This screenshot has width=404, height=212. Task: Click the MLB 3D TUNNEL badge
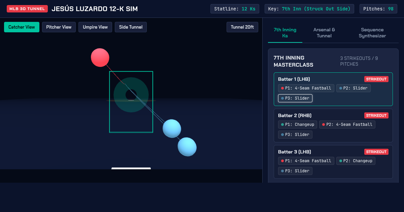click(27, 9)
